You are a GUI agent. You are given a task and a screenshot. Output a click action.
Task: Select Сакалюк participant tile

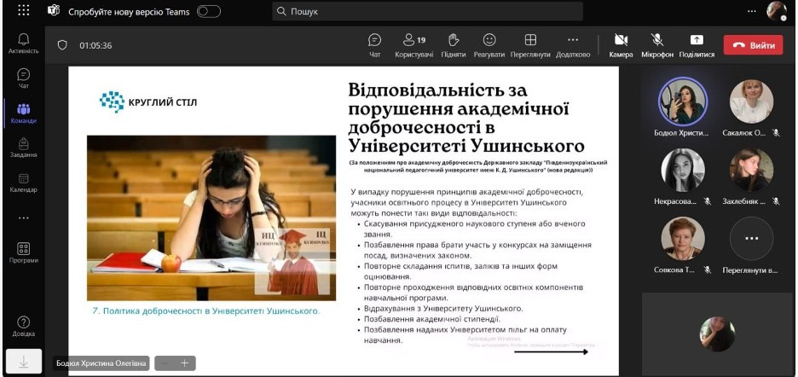coord(752,107)
